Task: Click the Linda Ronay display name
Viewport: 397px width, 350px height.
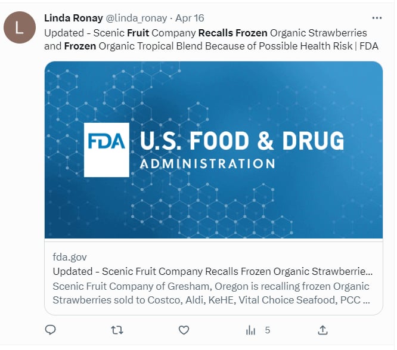Action: [x=73, y=18]
